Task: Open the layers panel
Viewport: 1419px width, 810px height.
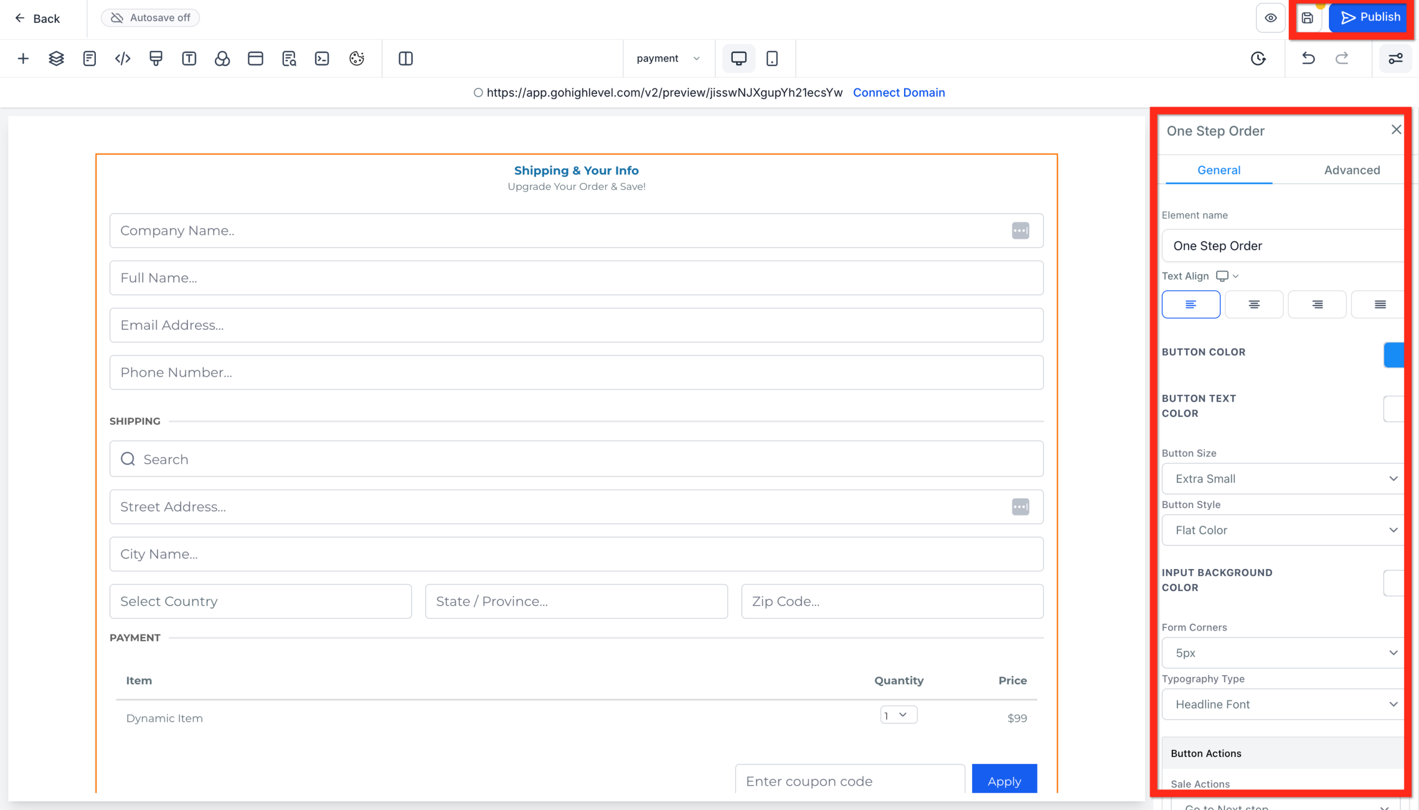Action: [x=55, y=58]
